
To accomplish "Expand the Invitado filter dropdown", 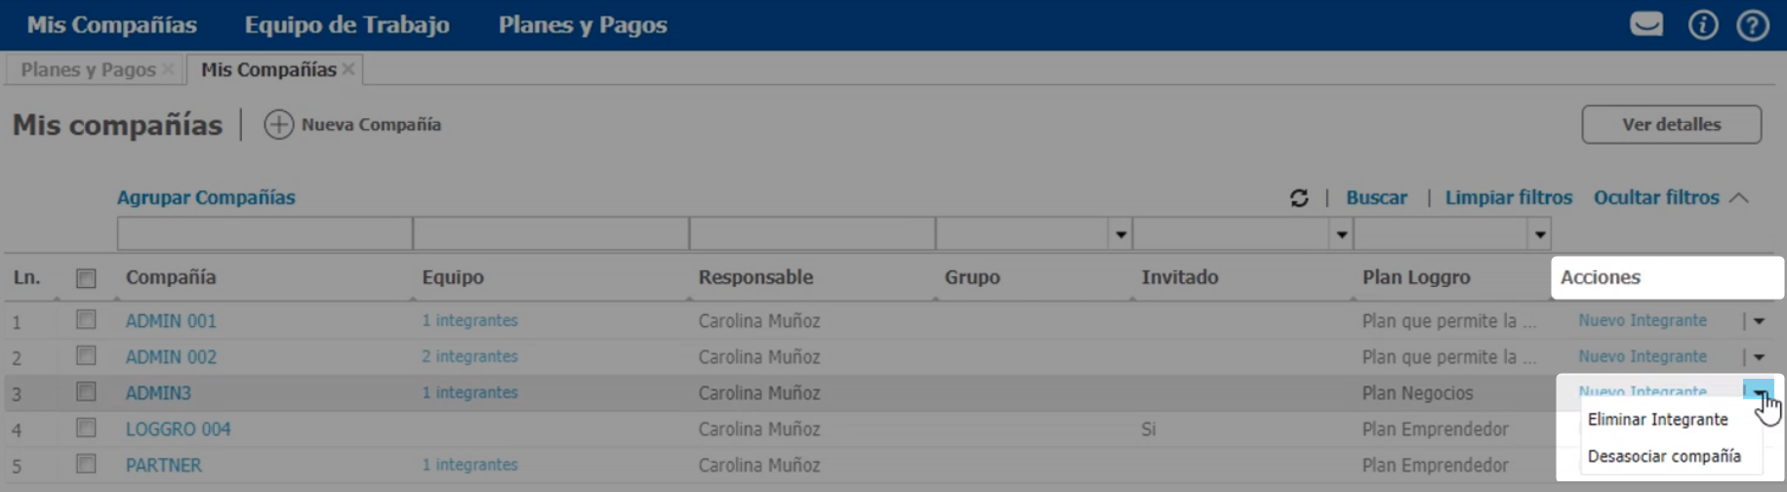I will coord(1342,234).
